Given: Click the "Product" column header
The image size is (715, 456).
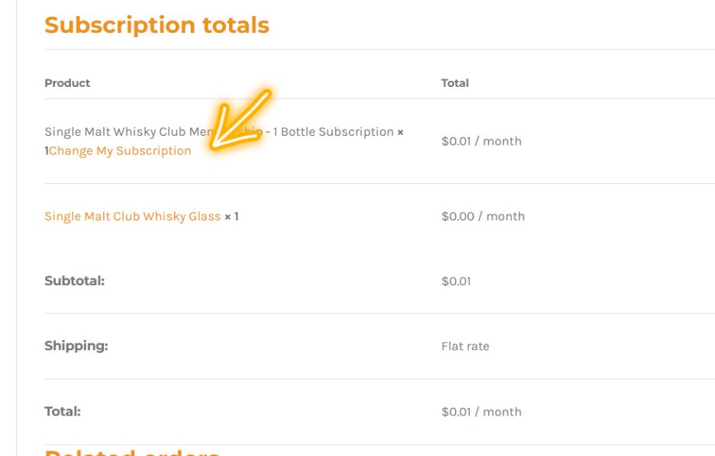Looking at the screenshot, I should point(67,83).
